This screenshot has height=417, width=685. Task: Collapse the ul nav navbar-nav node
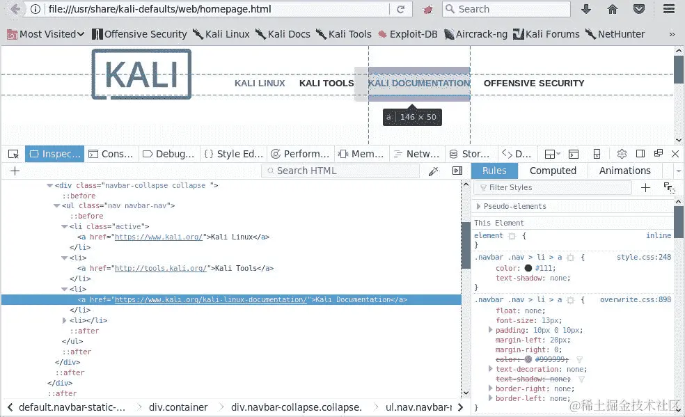pos(56,205)
